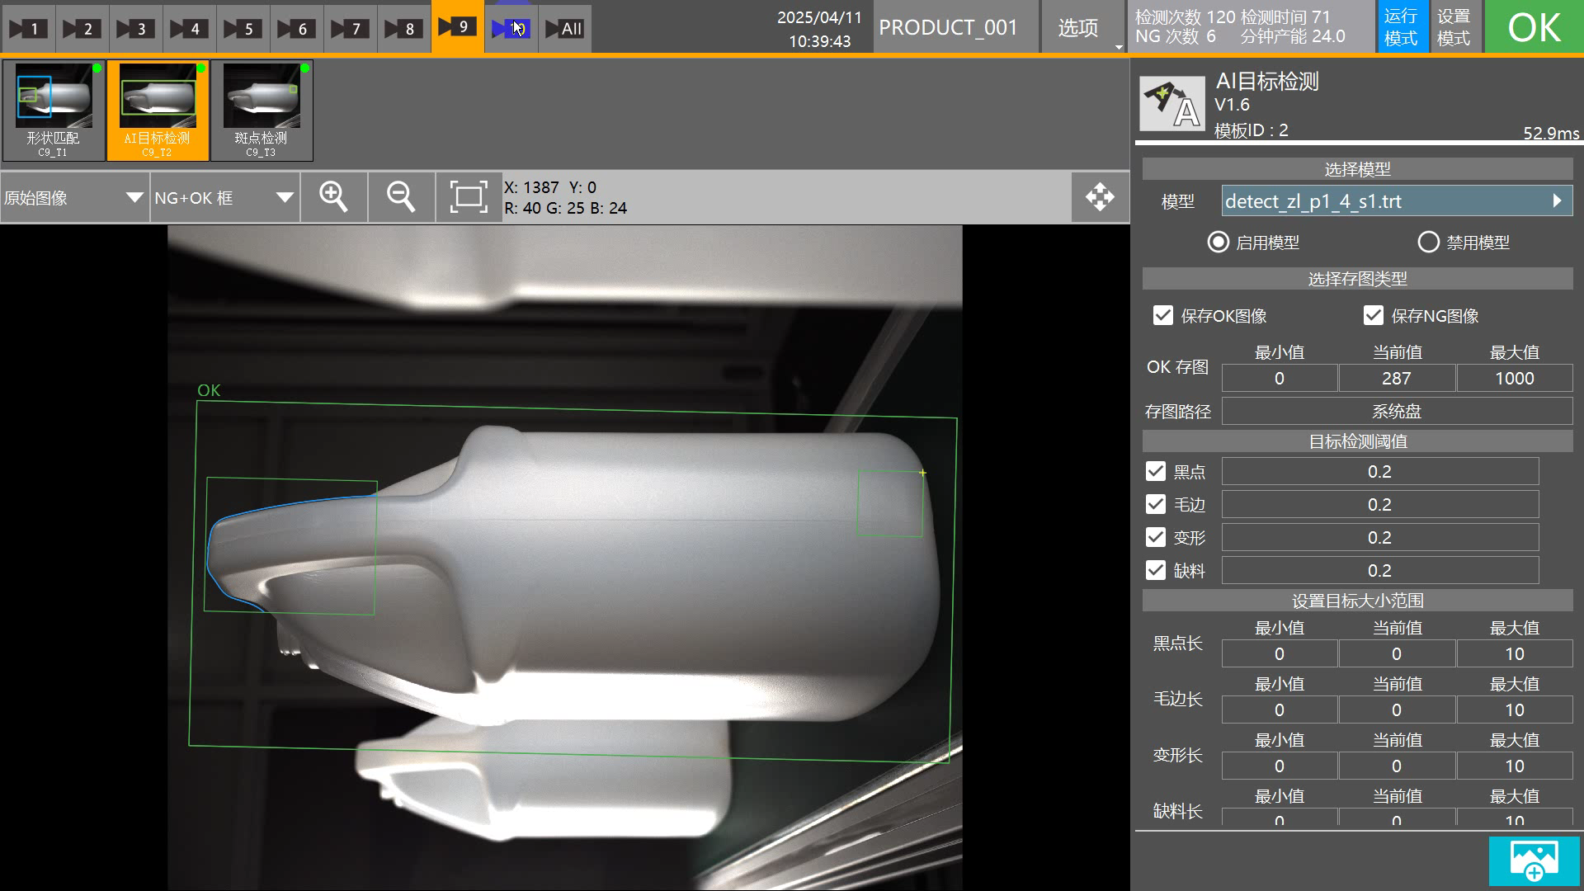Disable the 黑点 detection checkbox
1584x891 pixels.
coord(1156,472)
